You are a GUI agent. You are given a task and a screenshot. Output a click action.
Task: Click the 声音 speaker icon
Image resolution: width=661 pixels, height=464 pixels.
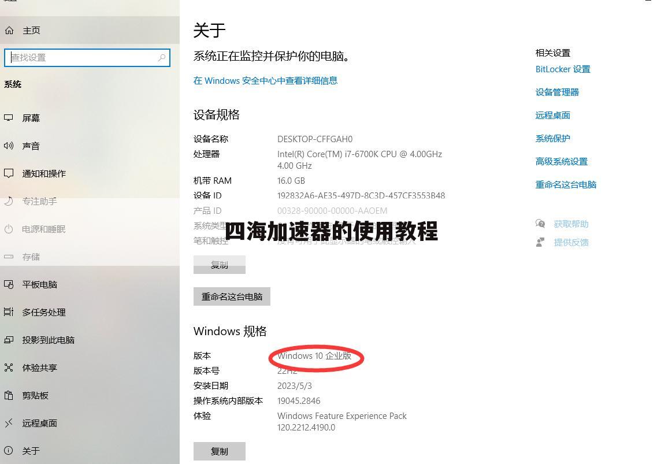point(9,146)
